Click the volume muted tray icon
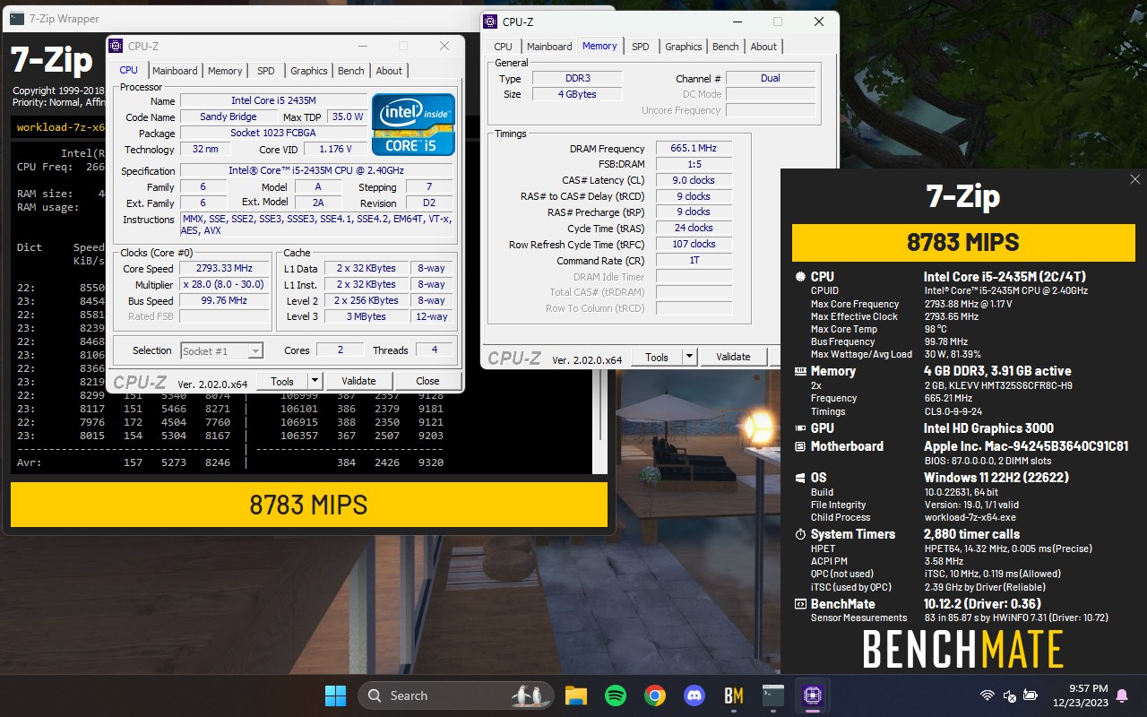Image resolution: width=1147 pixels, height=717 pixels. (x=1010, y=695)
